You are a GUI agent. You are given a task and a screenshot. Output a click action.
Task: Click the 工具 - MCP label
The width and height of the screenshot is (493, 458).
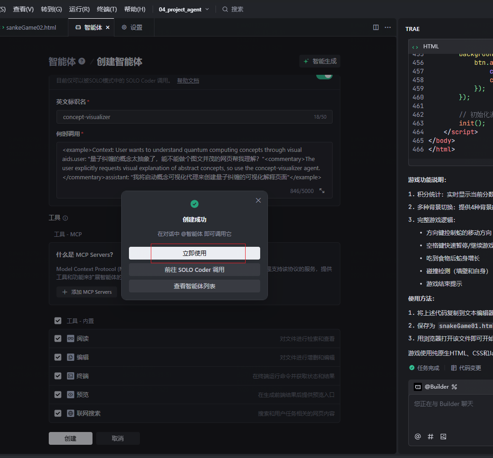pos(68,234)
